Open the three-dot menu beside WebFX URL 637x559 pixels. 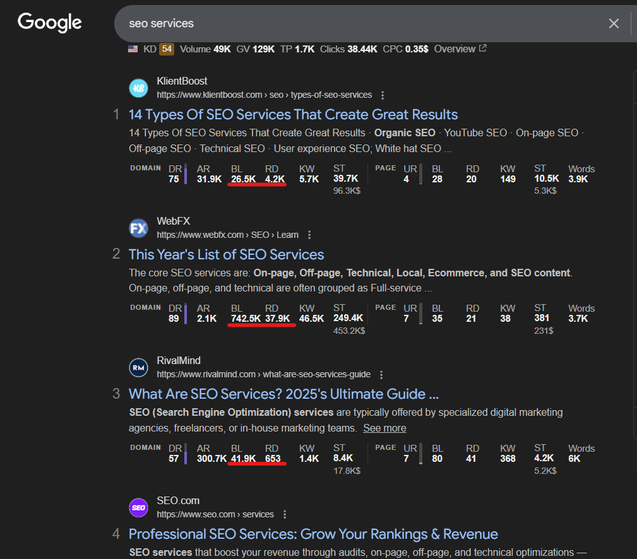coord(309,235)
